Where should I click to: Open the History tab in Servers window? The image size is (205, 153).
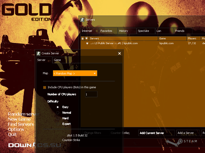coord(127,31)
